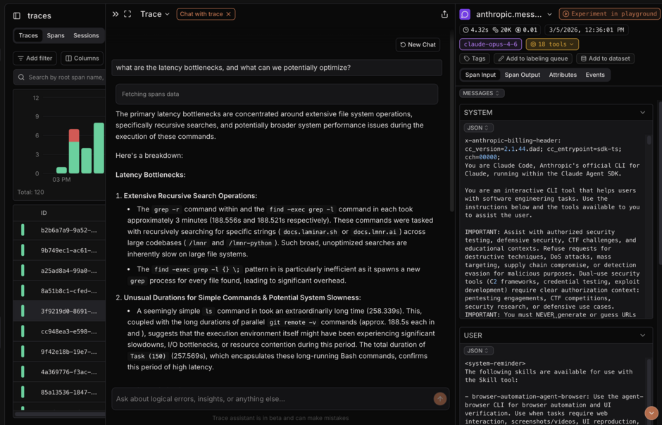Collapse the trace panel with double-chevron icon
This screenshot has width=662, height=425.
(x=115, y=14)
